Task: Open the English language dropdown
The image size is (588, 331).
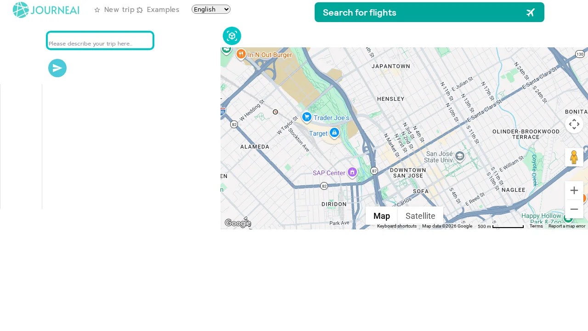Action: [211, 9]
